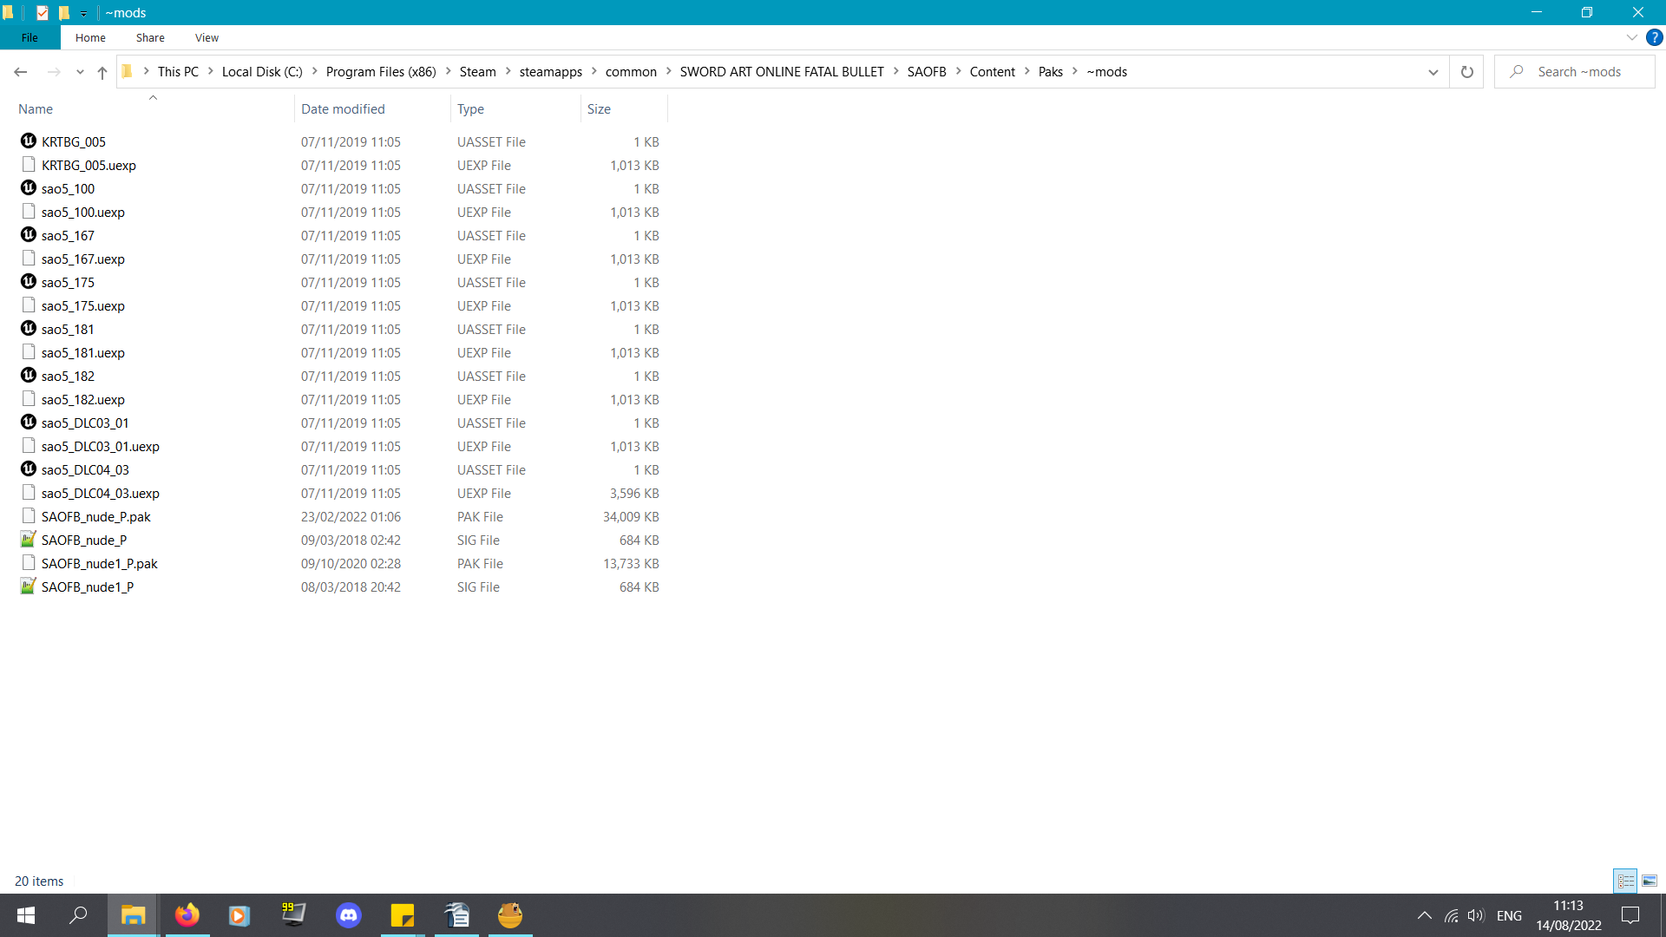
Task: Select the file sao5_100.uexp
Action: (83, 212)
